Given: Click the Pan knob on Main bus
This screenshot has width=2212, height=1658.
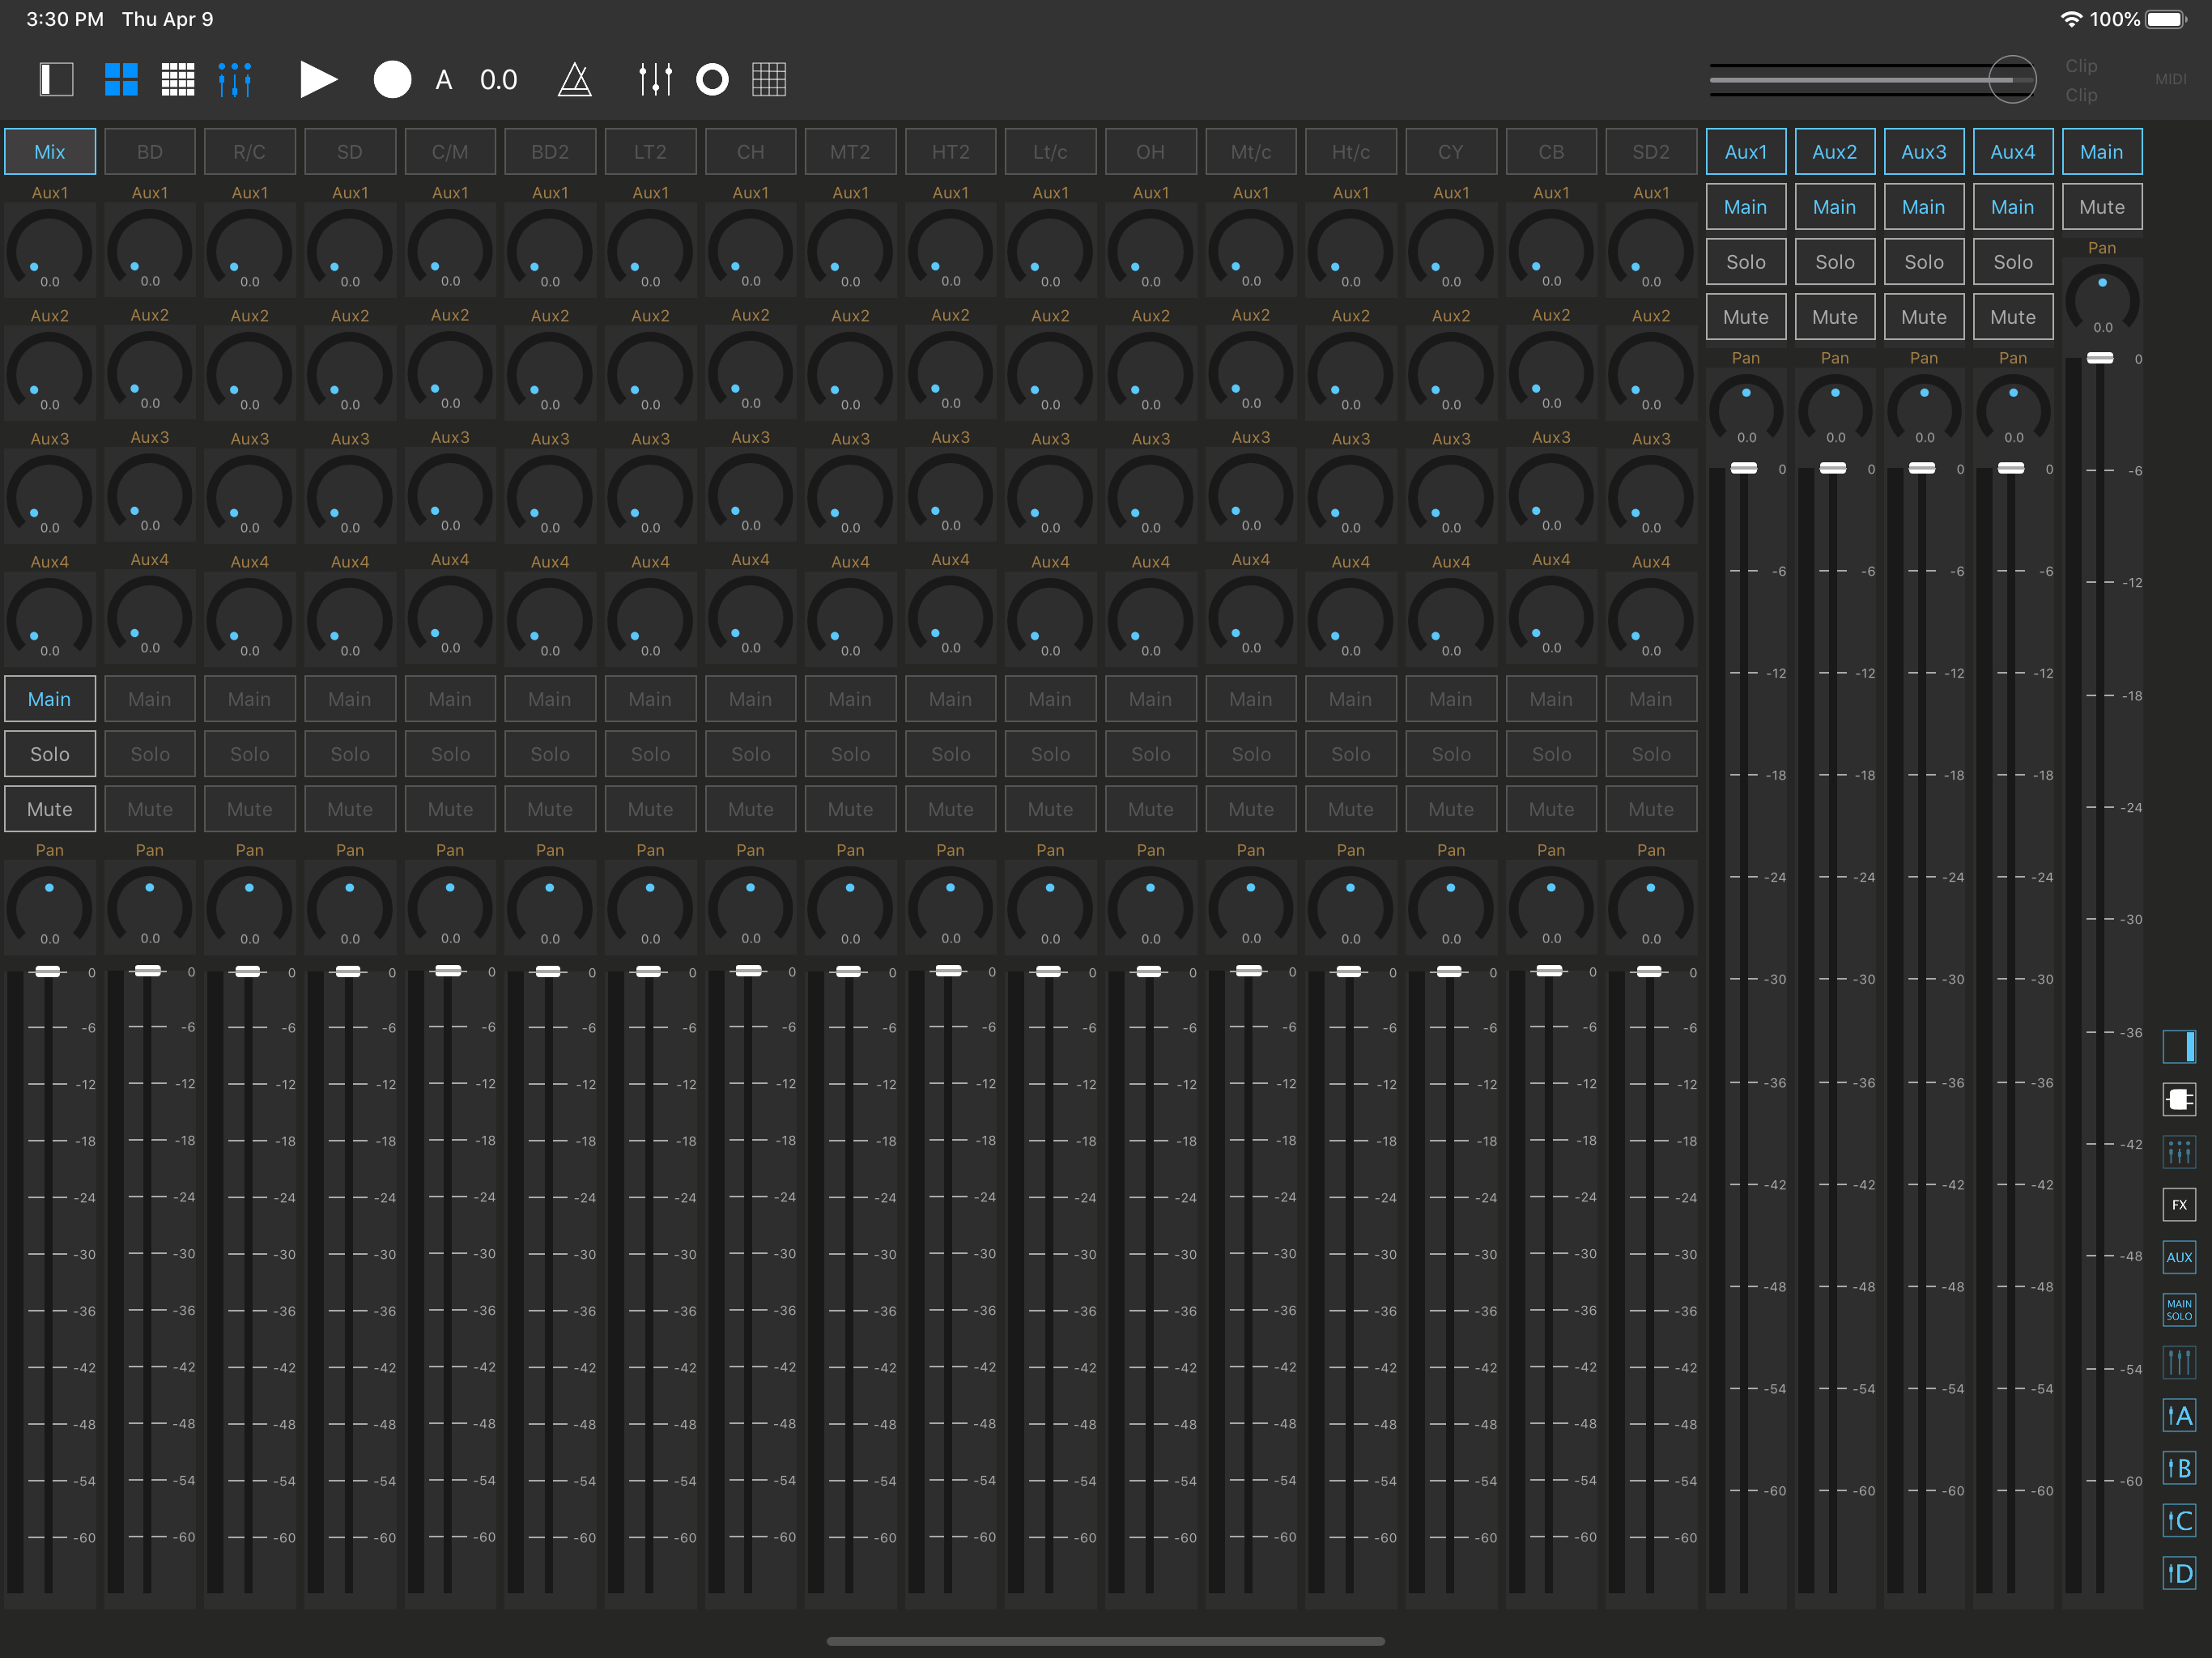Looking at the screenshot, I should [2102, 299].
